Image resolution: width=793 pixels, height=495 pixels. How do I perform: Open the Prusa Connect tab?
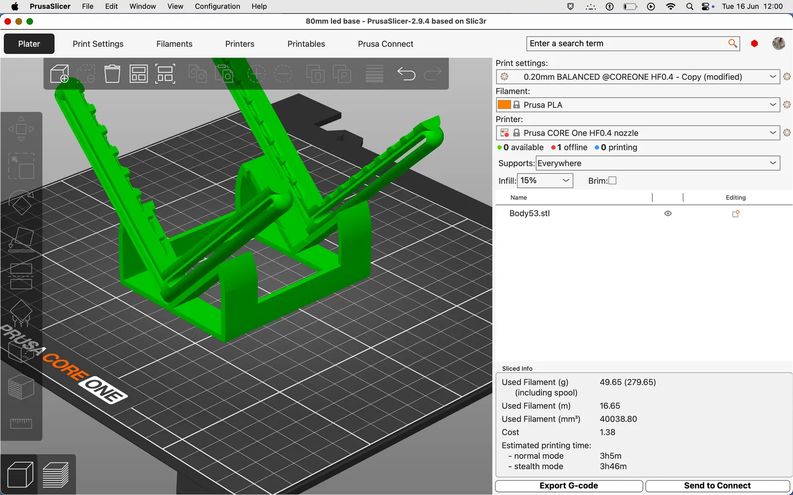click(386, 44)
